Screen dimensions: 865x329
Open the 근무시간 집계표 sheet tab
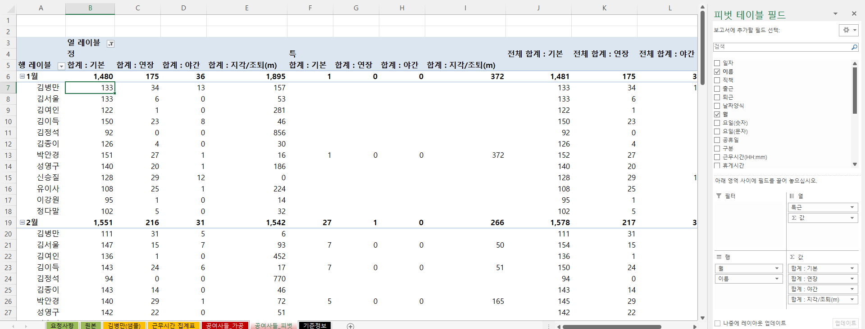pyautogui.click(x=173, y=325)
